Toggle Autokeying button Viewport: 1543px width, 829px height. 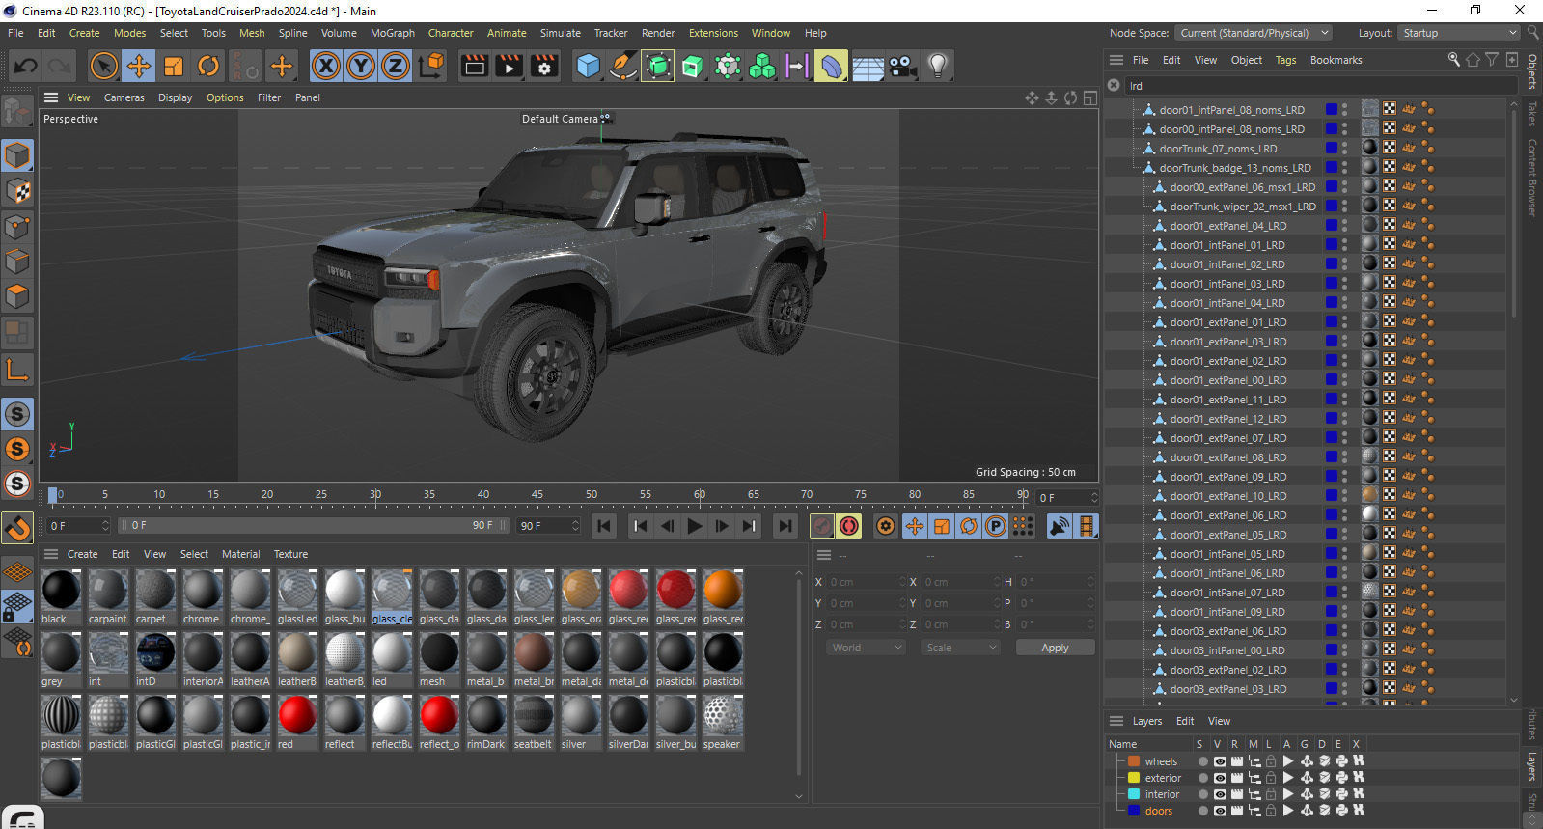(x=849, y=526)
